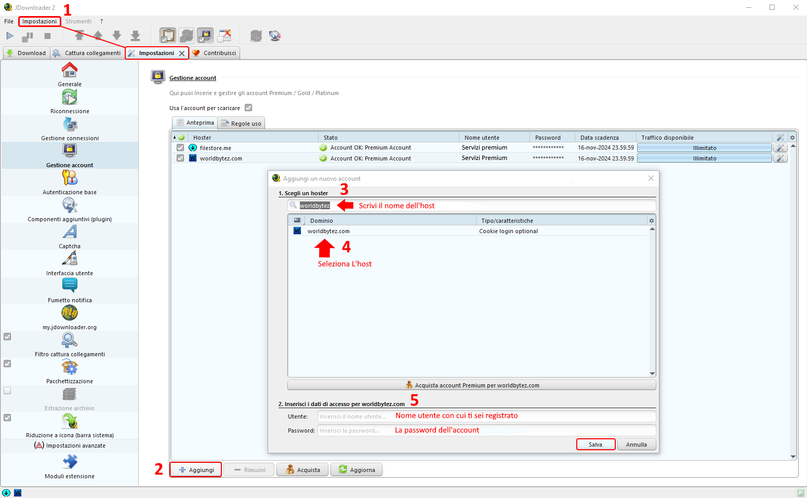Open Riduzione a icona section
This screenshot has width=807, height=498.
point(70,425)
